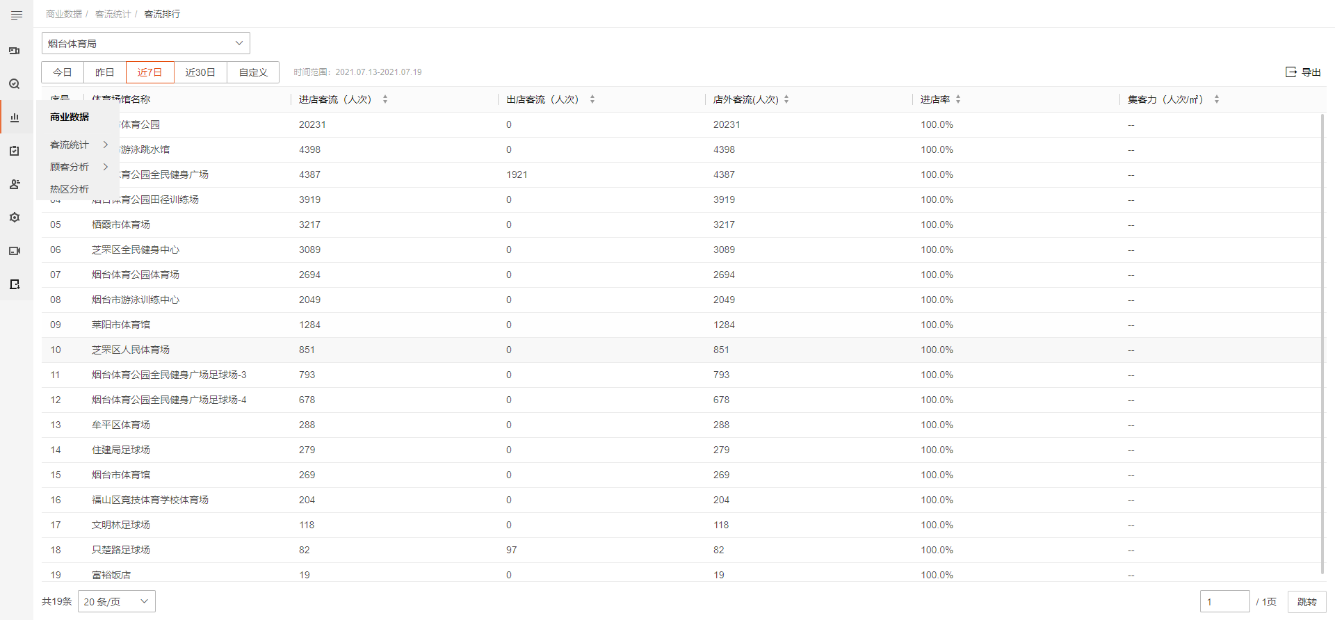Open the camera monitoring sidebar icon
Viewport: 1335px width, 620px height.
[x=15, y=51]
